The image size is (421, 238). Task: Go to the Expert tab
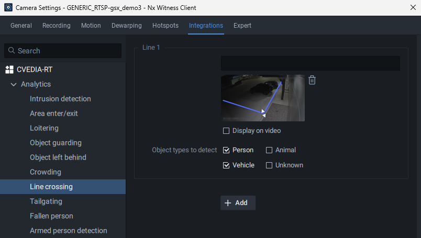click(x=242, y=26)
